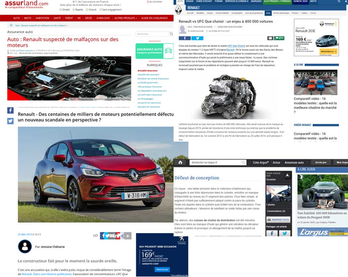Click the plus icon at the share bar end
The width and height of the screenshot is (348, 277).
coord(128,236)
